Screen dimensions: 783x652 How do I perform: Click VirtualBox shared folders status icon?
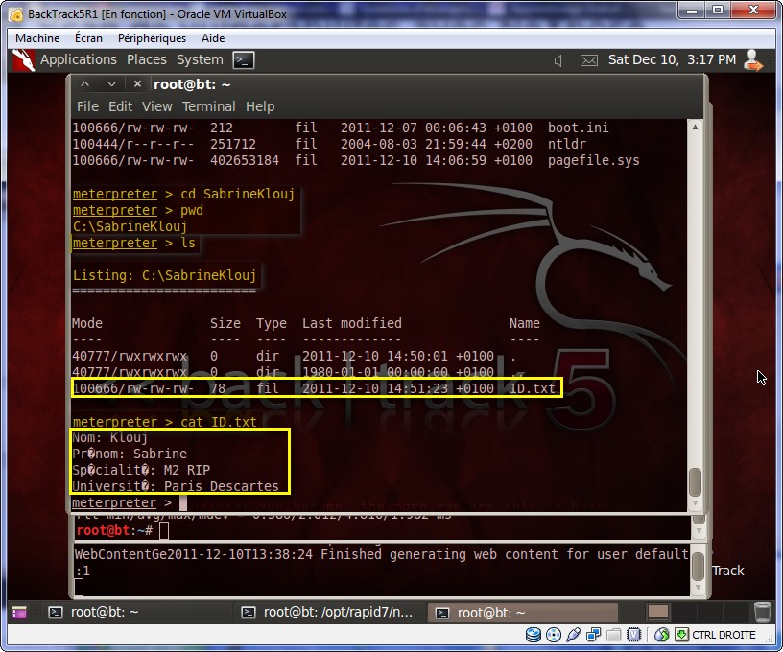613,635
